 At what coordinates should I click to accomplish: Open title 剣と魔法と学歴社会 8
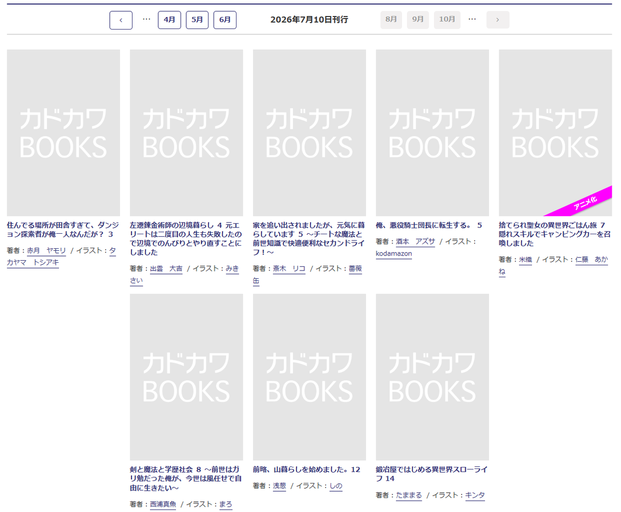[x=186, y=478]
